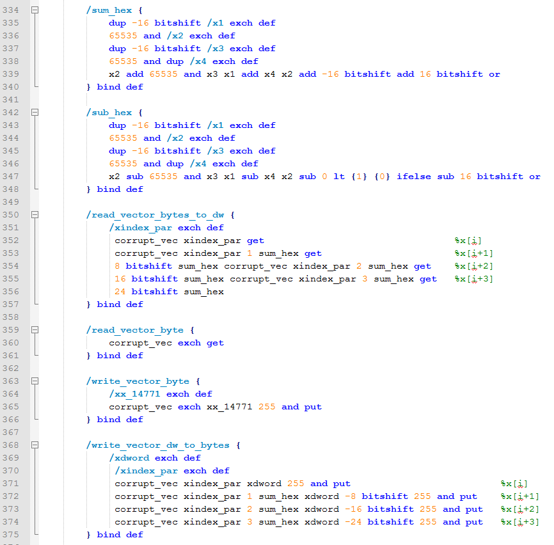Click 'bind def' on line 366
The height and width of the screenshot is (545, 554).
[120, 420]
